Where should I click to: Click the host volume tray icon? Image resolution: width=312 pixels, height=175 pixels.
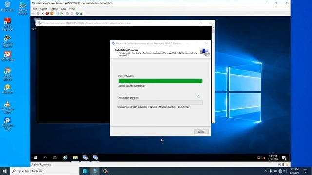pos(285,171)
